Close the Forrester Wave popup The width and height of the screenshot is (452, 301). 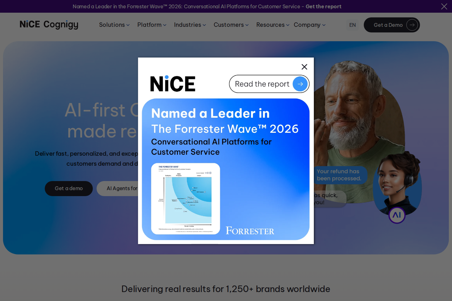[304, 67]
